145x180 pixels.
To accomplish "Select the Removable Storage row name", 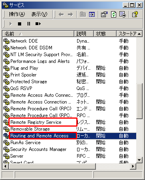I will click(30, 129).
